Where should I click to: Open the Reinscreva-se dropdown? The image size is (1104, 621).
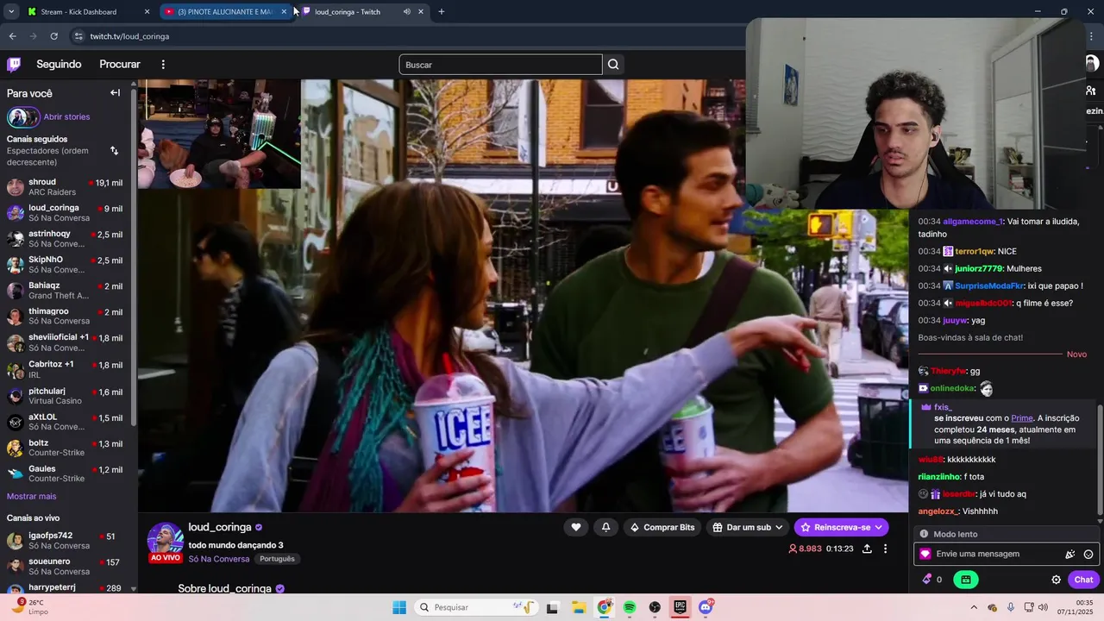[x=841, y=527]
